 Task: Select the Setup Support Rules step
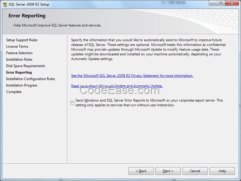pos(22,40)
